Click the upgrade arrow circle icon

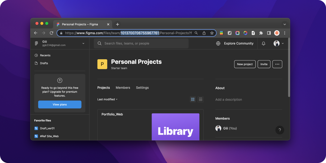pyautogui.click(x=60, y=80)
